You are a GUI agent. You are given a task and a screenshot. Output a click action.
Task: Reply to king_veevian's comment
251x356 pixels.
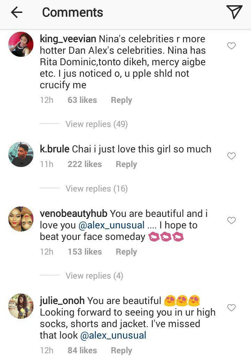pyautogui.click(x=121, y=100)
